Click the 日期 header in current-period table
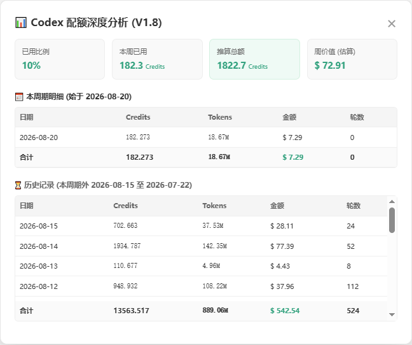The image size is (412, 345). pos(27,117)
